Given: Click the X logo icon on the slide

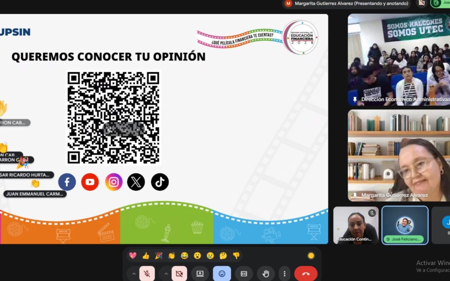Looking at the screenshot, I should 136,182.
